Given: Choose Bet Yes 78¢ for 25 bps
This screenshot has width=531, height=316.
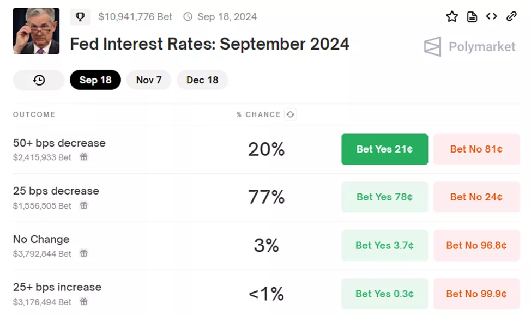Looking at the screenshot, I should click(384, 197).
